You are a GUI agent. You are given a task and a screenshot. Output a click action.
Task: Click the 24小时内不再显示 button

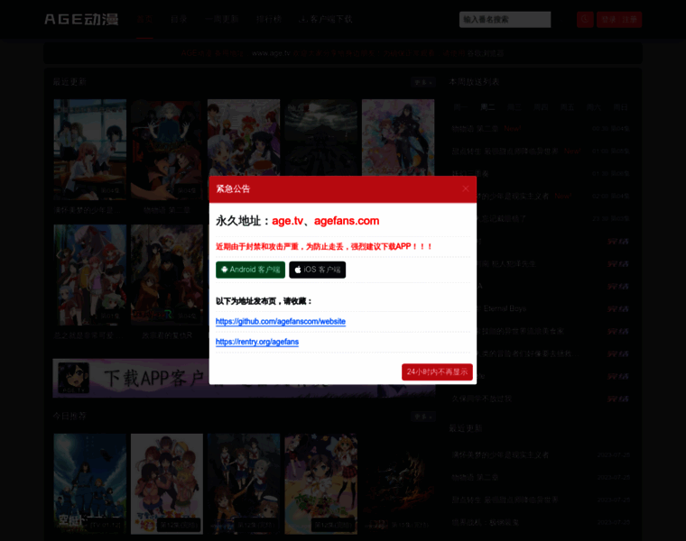[437, 371]
